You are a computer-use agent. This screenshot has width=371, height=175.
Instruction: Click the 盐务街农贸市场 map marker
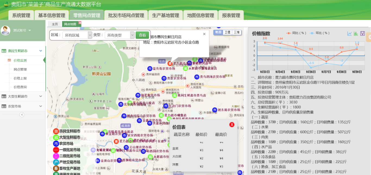[x=150, y=69]
